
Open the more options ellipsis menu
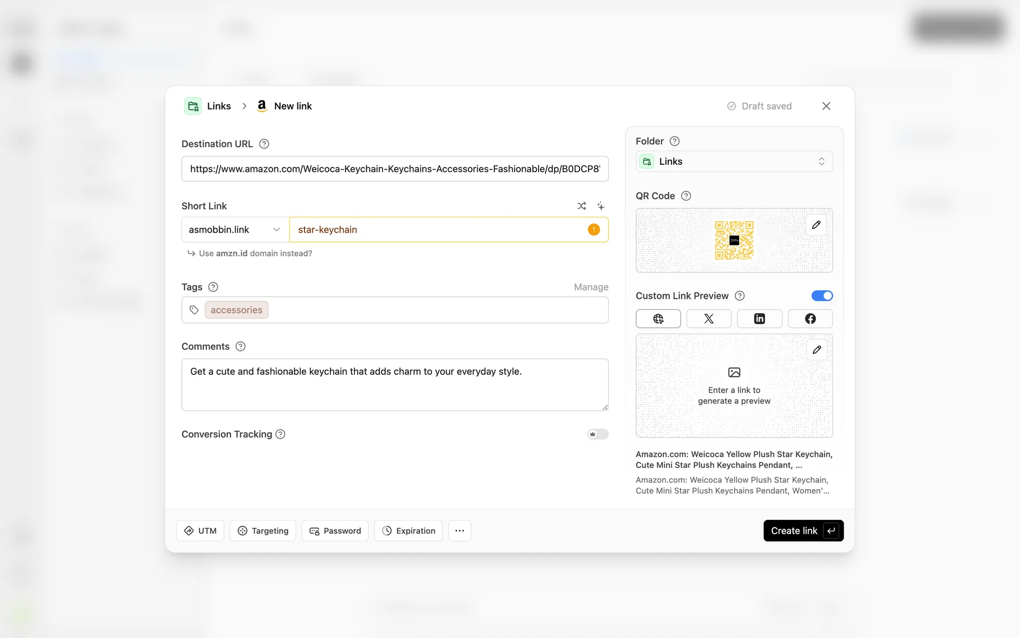pyautogui.click(x=460, y=531)
